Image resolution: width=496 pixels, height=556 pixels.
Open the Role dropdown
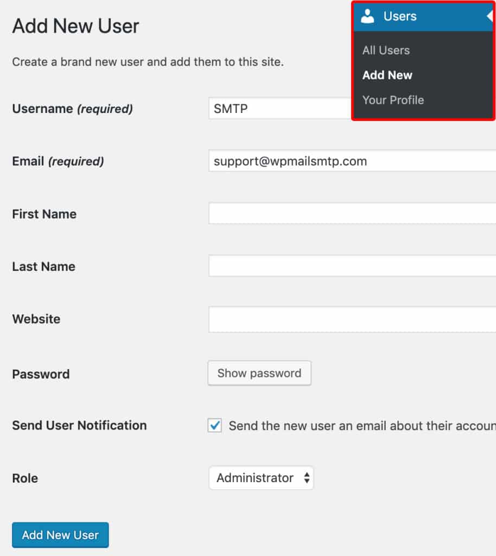[261, 478]
